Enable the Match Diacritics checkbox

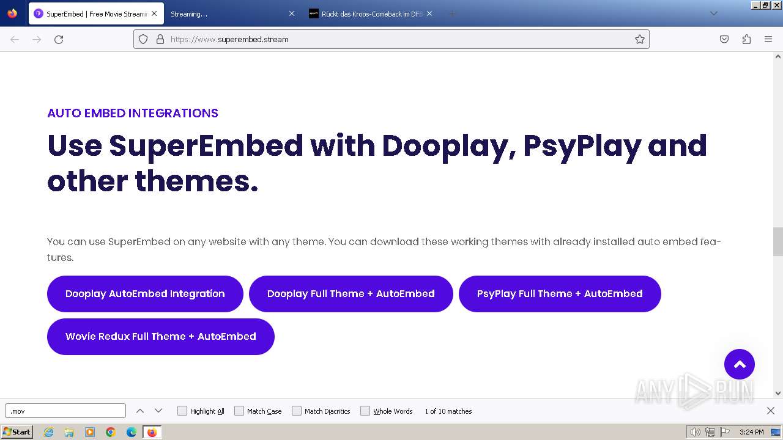point(297,411)
